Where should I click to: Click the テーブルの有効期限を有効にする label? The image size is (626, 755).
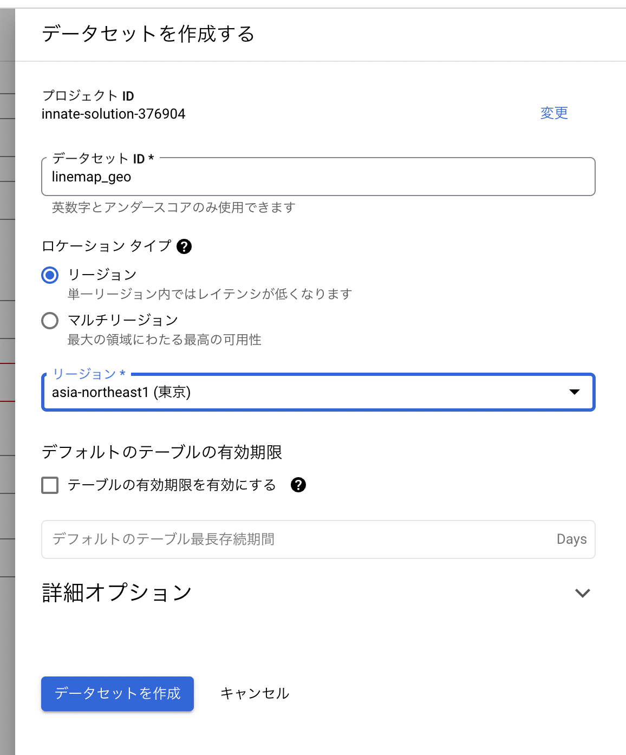coord(172,485)
